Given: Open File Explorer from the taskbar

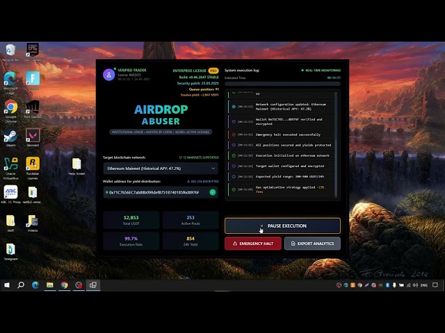Looking at the screenshot, I should click(50, 285).
